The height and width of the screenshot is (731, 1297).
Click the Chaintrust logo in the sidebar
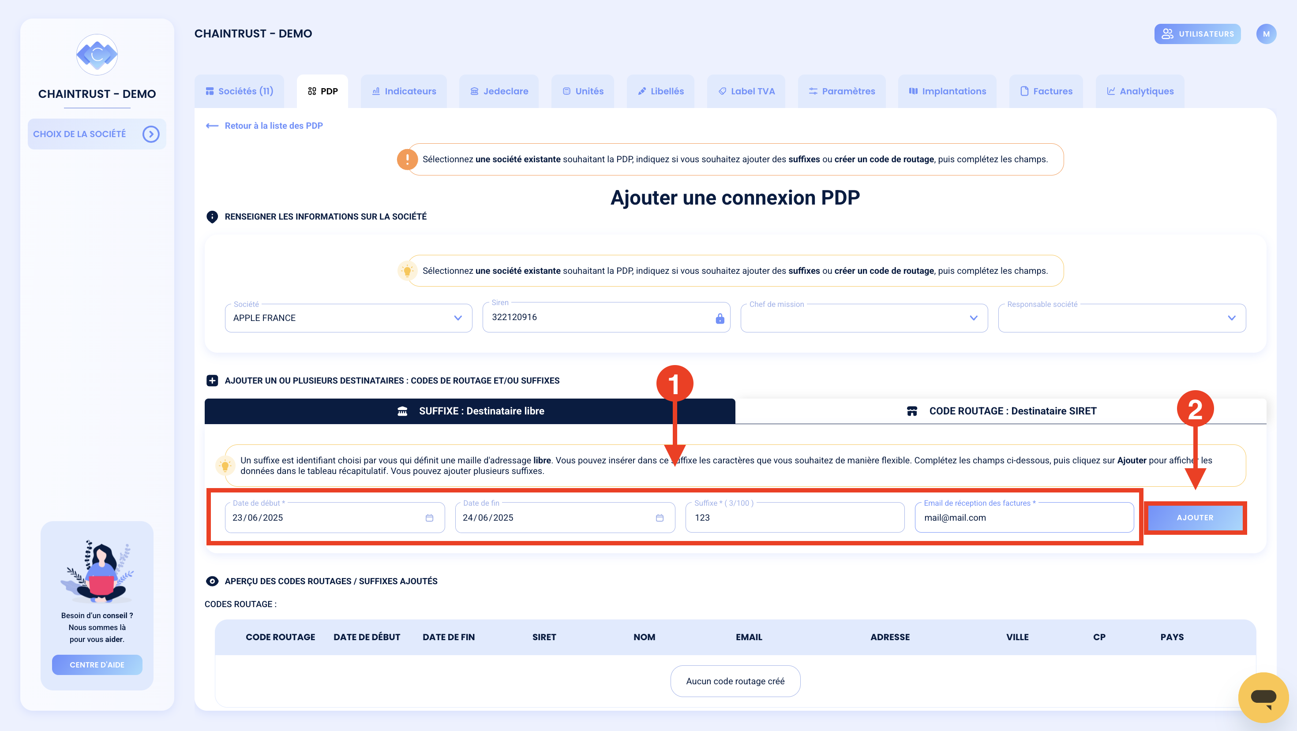coord(97,54)
